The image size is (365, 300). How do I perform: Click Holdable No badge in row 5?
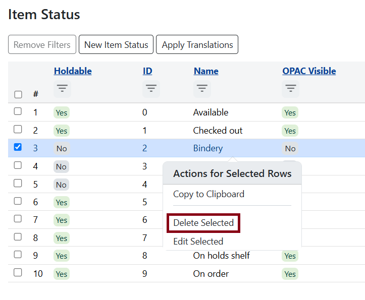pyautogui.click(x=61, y=185)
